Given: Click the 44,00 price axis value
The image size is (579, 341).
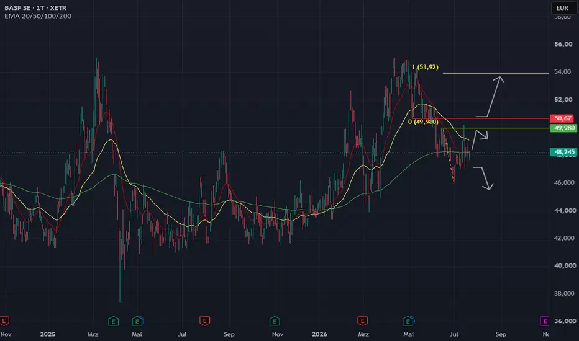Looking at the screenshot, I should click(564, 211).
